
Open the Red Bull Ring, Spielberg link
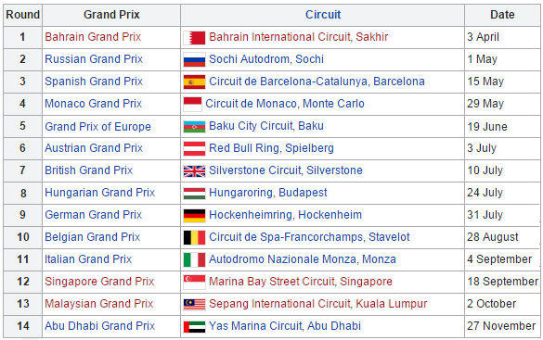(x=271, y=148)
